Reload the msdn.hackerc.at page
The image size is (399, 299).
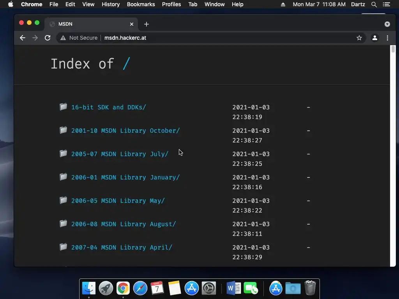[x=48, y=38]
